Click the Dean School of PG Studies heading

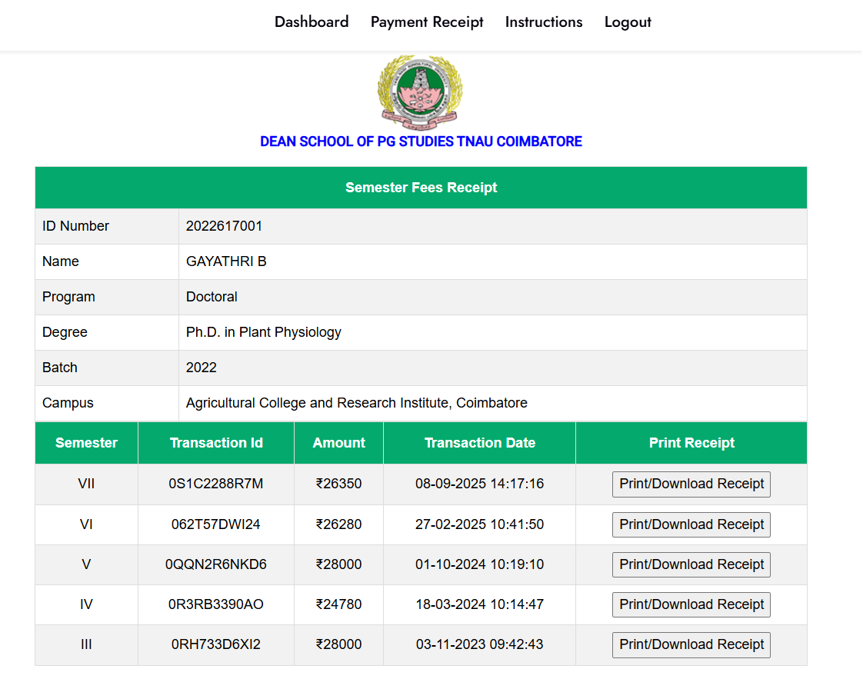click(421, 141)
